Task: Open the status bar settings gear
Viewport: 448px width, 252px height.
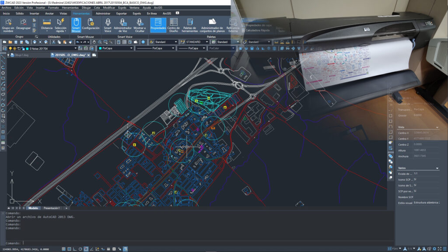Action: [x=434, y=249]
